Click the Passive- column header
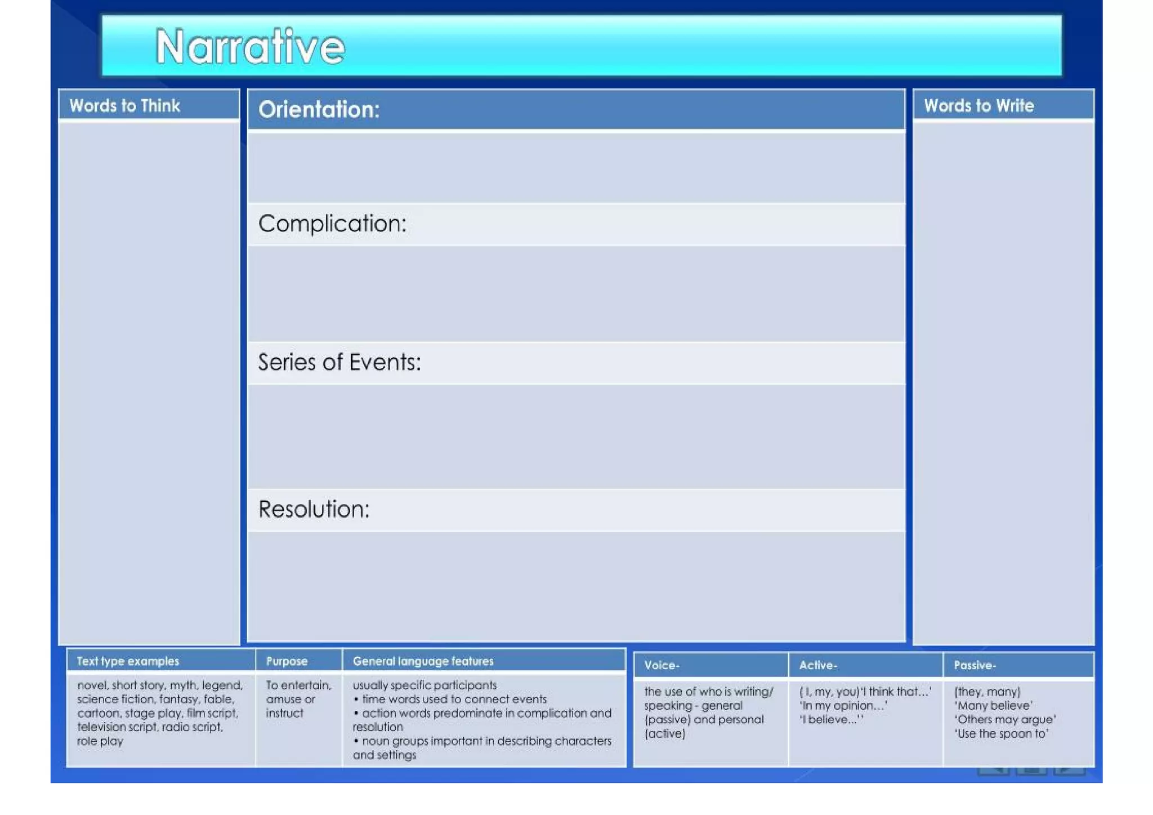The width and height of the screenshot is (1153, 815). click(x=1019, y=665)
